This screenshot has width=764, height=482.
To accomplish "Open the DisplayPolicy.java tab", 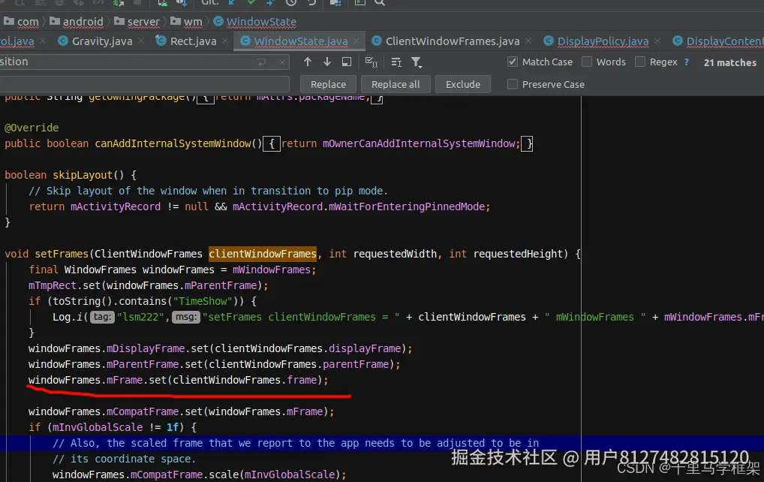I will pyautogui.click(x=603, y=41).
